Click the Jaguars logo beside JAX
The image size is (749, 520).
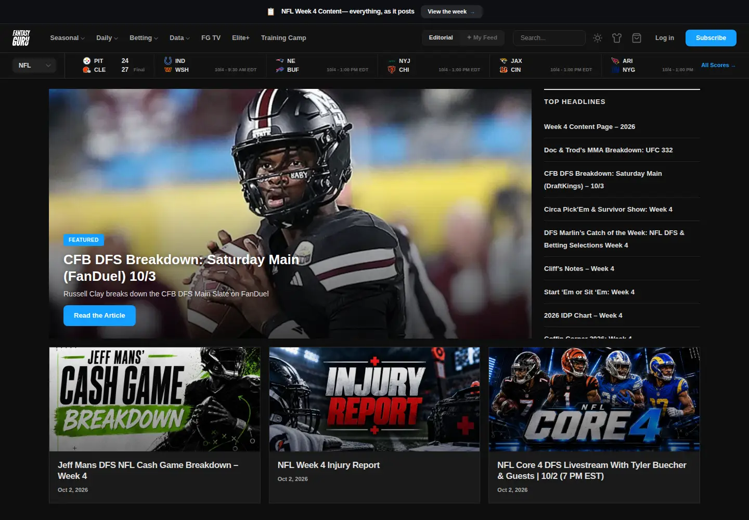click(503, 61)
